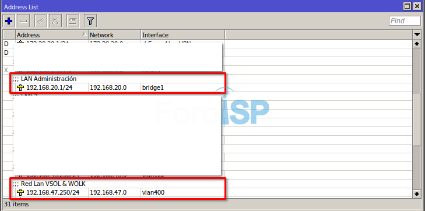Open the Filter funnel button
This screenshot has width=425, height=211.
(x=90, y=21)
